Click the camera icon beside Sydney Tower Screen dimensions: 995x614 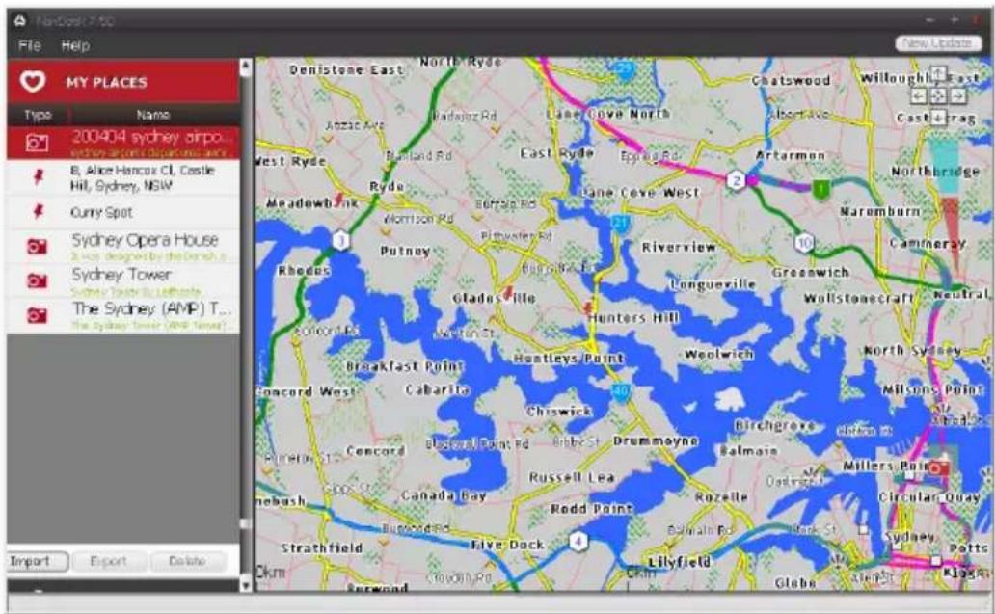(x=37, y=280)
